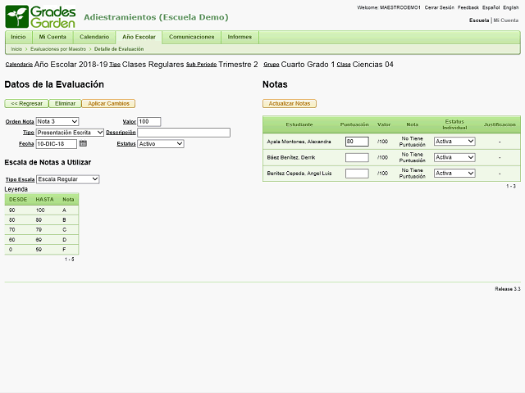Change status dropdown for Ayala Montones
525x393 pixels.
click(454, 141)
